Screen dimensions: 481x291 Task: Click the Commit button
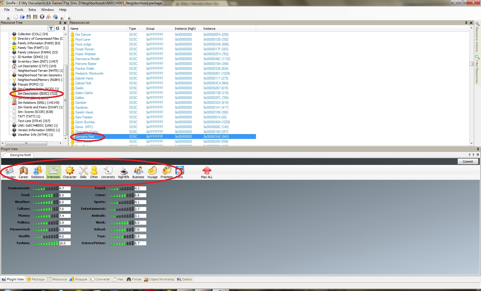(468, 162)
